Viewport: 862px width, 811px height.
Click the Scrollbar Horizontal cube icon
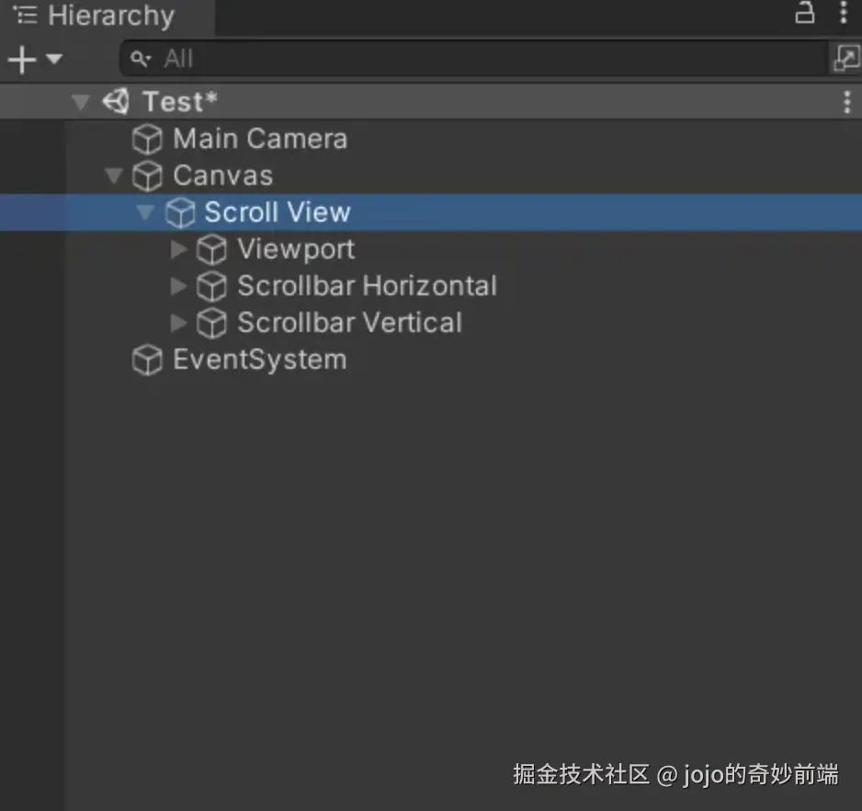pos(212,286)
